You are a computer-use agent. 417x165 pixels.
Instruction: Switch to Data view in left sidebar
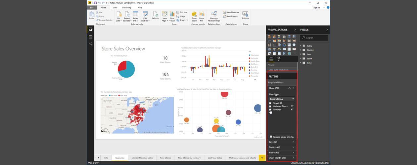coord(91,37)
